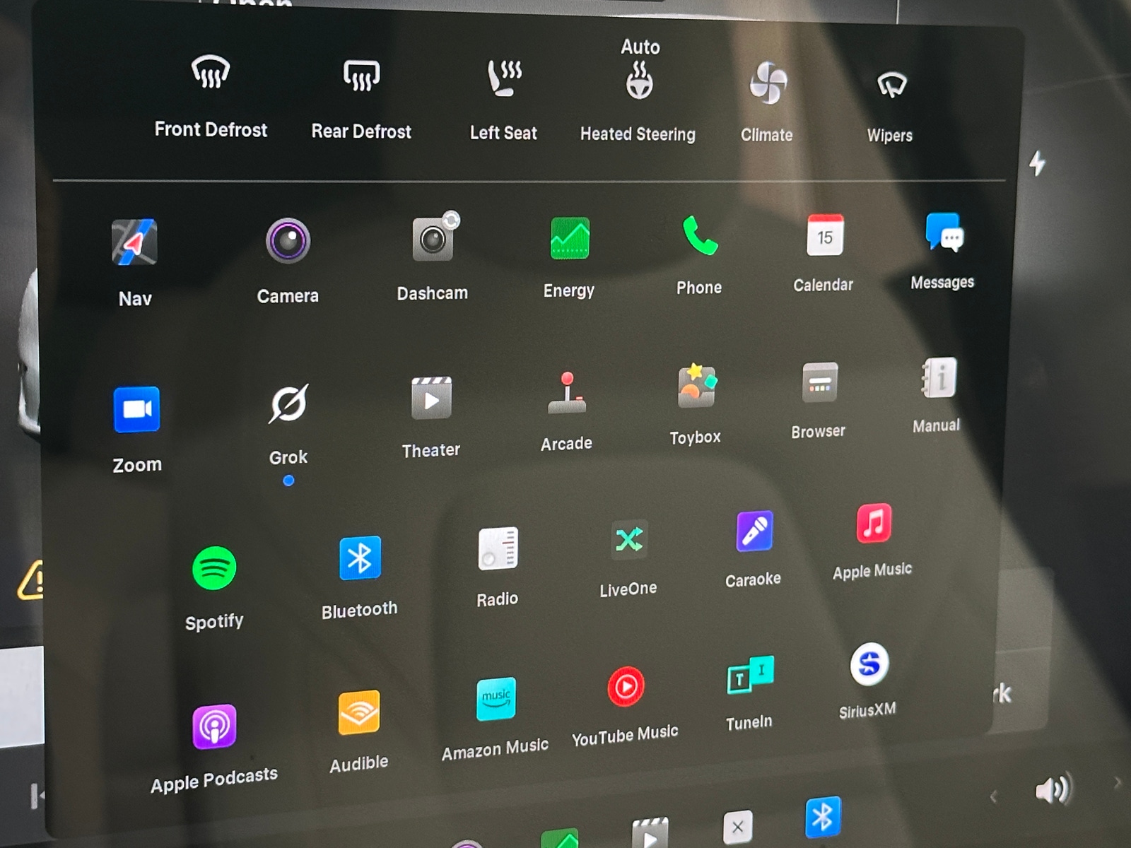This screenshot has height=848, width=1131.
Task: Open the Camera app
Action: [288, 241]
